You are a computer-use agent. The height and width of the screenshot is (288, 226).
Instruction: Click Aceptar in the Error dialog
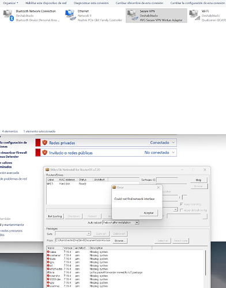coord(149,213)
